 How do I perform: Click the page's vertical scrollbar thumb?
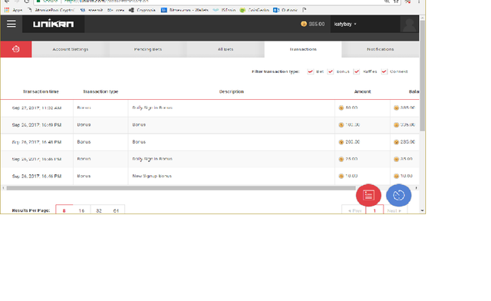click(x=422, y=76)
